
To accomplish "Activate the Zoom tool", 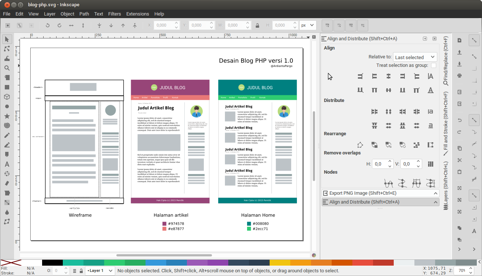I will [x=7, y=68].
